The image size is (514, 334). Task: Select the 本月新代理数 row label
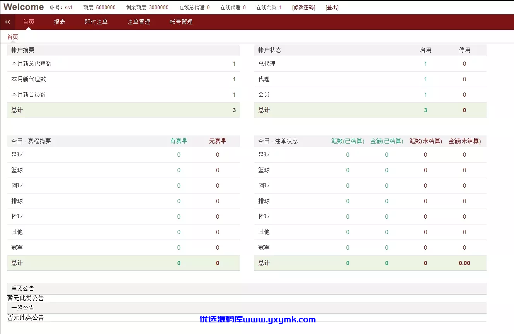[x=29, y=79]
